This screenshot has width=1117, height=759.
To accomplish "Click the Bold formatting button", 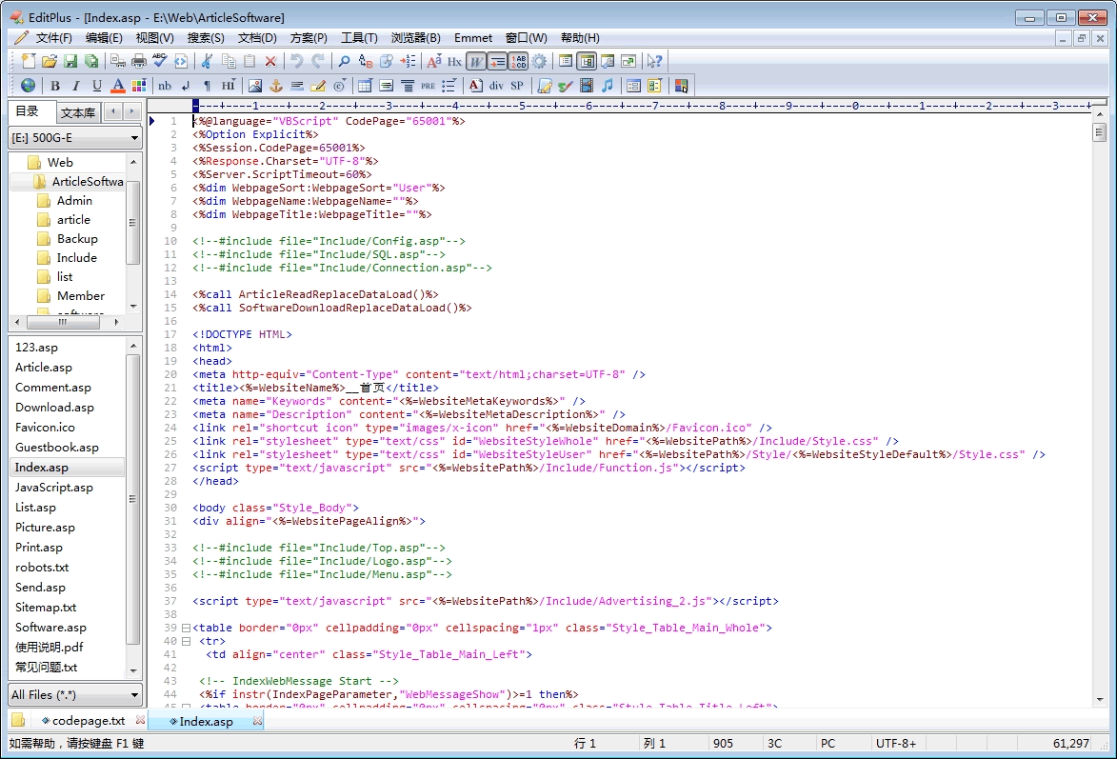I will tap(55, 86).
